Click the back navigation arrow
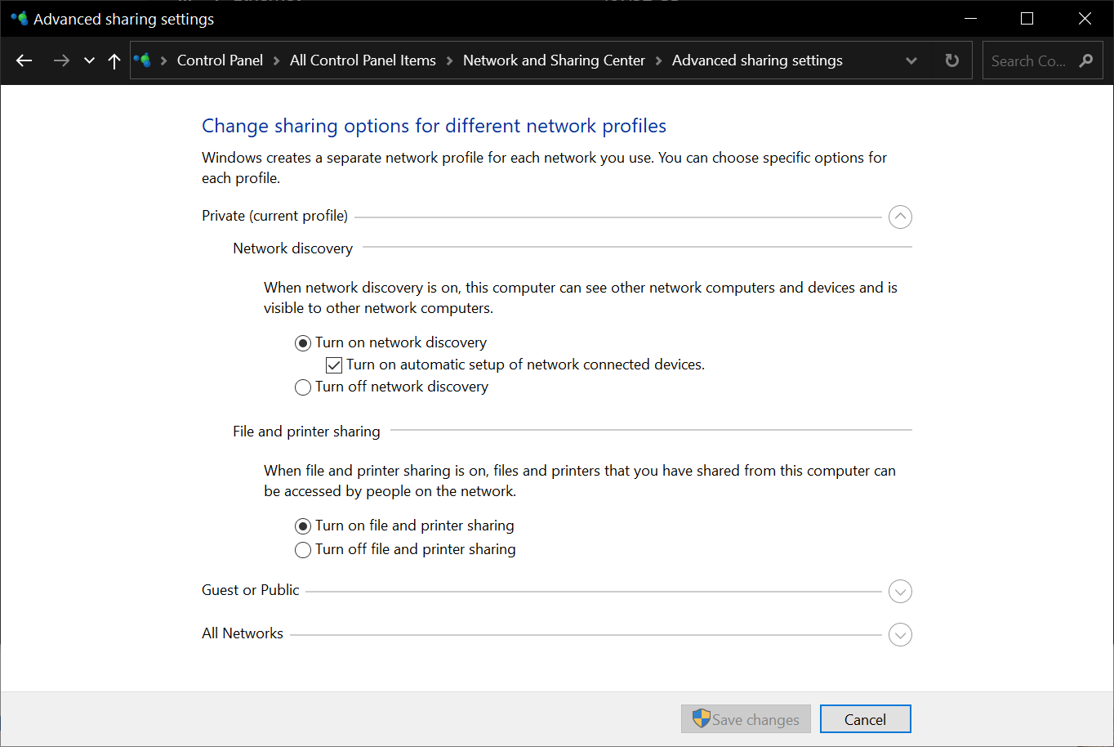The width and height of the screenshot is (1114, 747). [25, 60]
